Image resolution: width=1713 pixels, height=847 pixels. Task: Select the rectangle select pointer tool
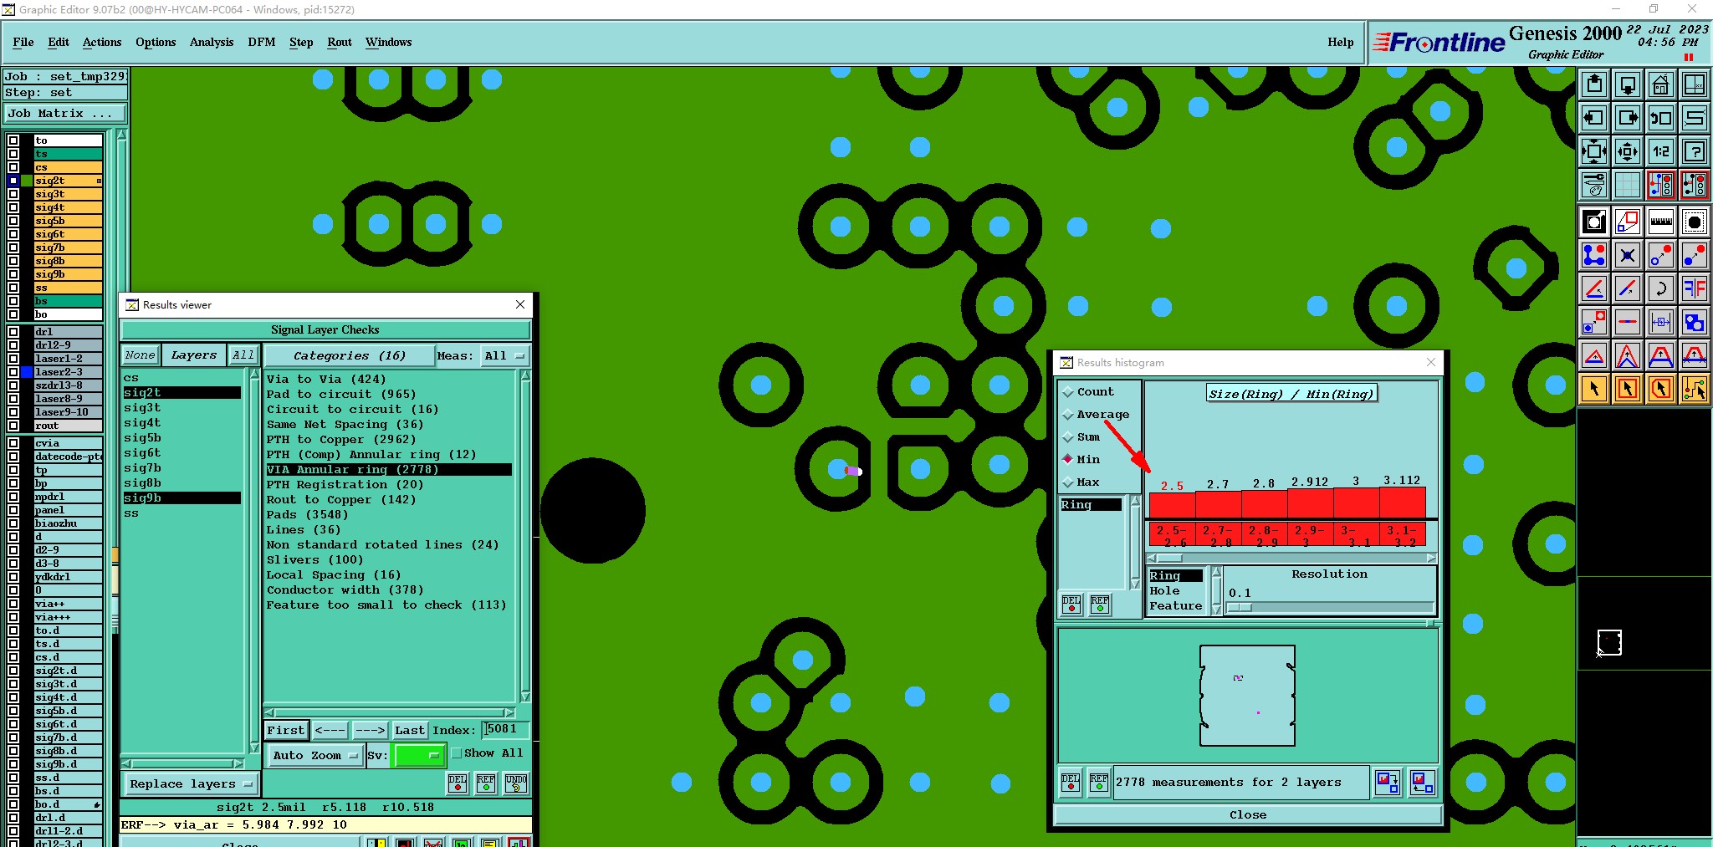pos(1628,389)
